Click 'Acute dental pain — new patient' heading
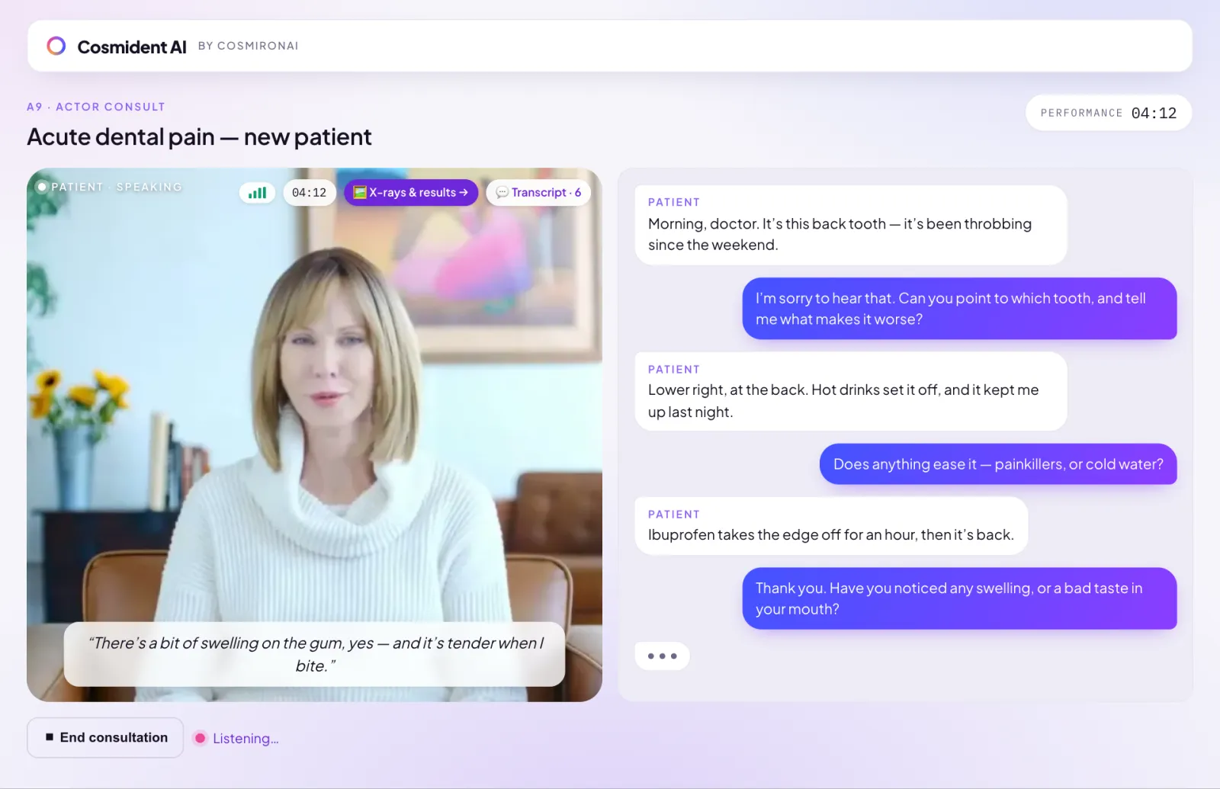 click(199, 137)
